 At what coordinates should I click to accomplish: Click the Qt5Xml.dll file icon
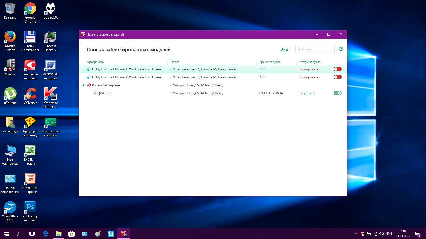click(94, 93)
